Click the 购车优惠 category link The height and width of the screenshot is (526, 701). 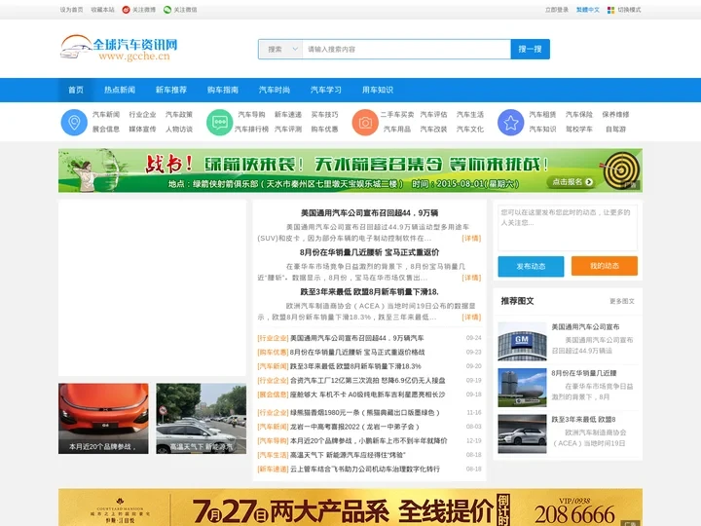pos(324,130)
